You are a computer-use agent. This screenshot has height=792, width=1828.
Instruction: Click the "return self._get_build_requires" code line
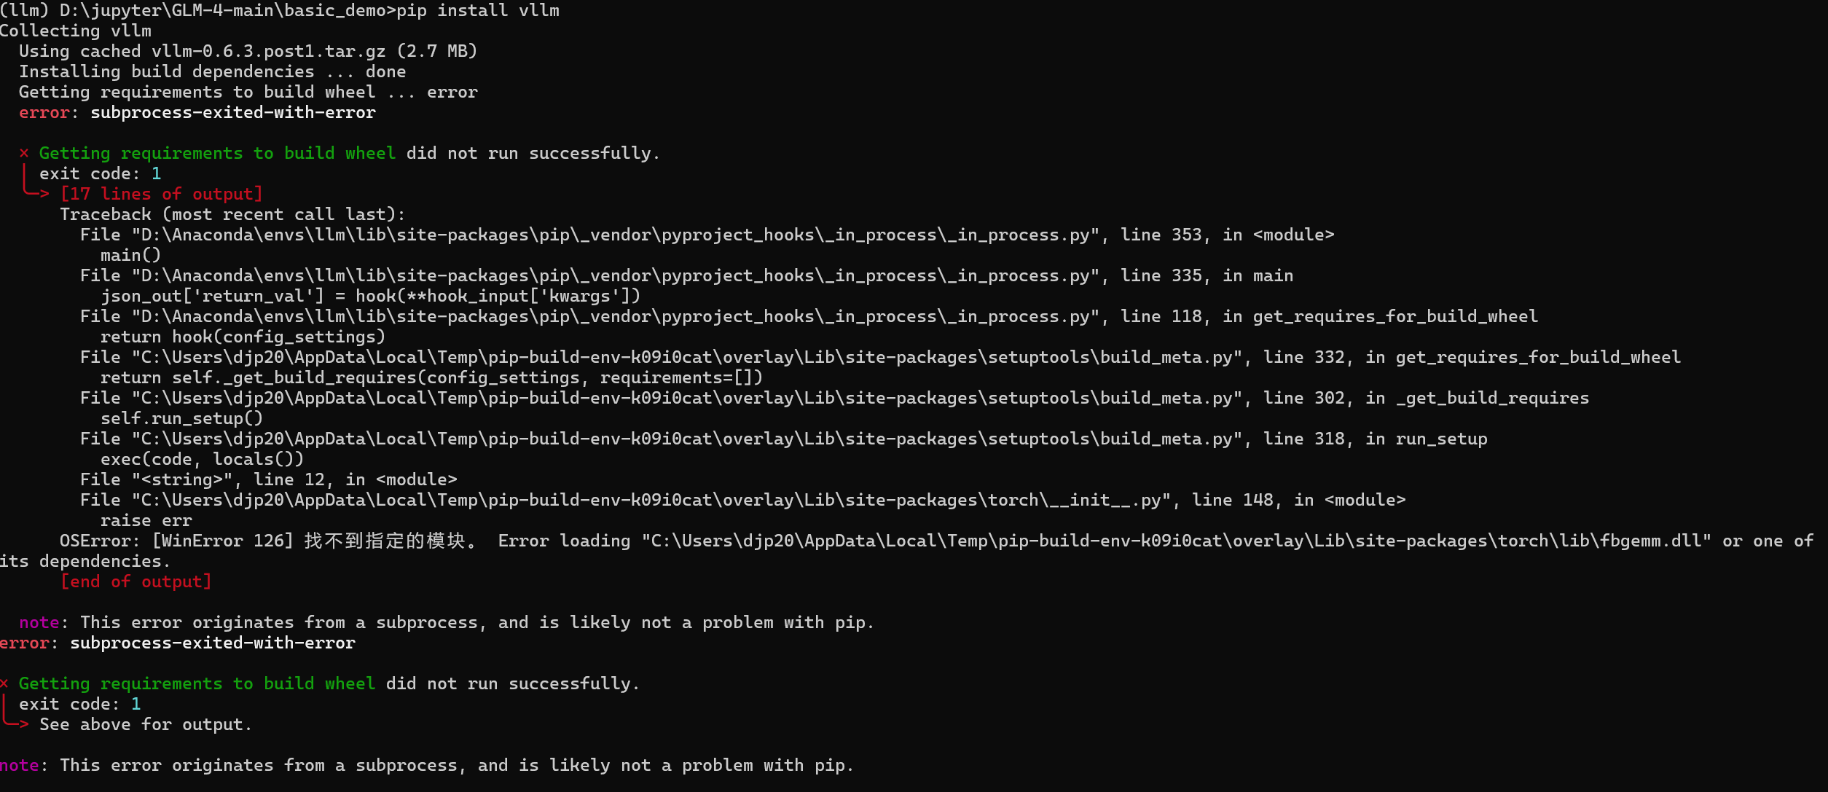pos(431,377)
